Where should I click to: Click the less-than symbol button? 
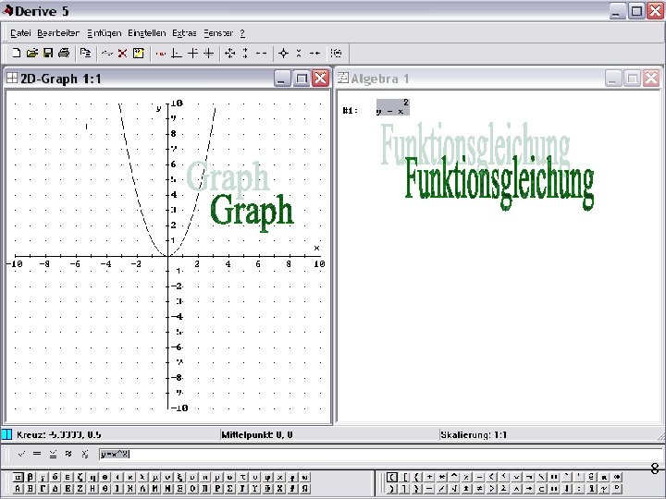(x=491, y=477)
